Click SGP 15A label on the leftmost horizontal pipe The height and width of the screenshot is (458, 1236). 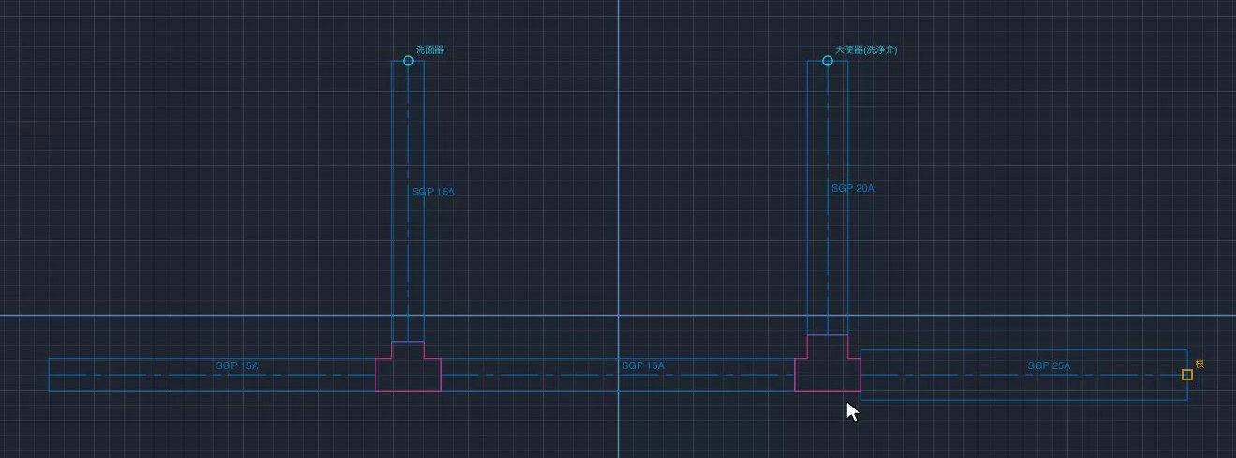pos(237,365)
